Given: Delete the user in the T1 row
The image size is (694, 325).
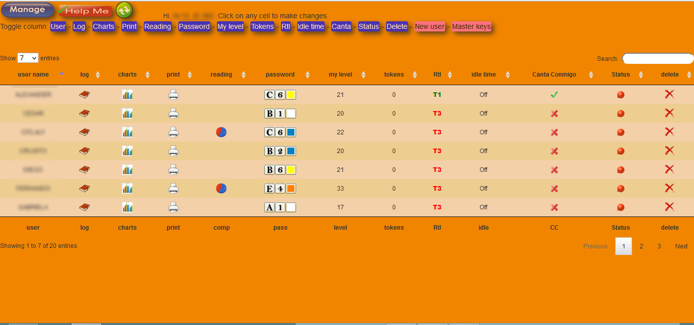Looking at the screenshot, I should (x=670, y=94).
